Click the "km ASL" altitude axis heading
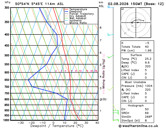Viewport: 166px width, 128px height. [x=101, y=4]
